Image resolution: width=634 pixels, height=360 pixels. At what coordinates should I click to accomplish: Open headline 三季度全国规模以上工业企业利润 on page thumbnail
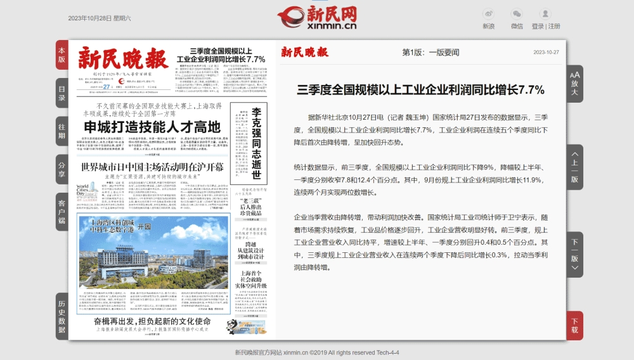[x=221, y=55]
